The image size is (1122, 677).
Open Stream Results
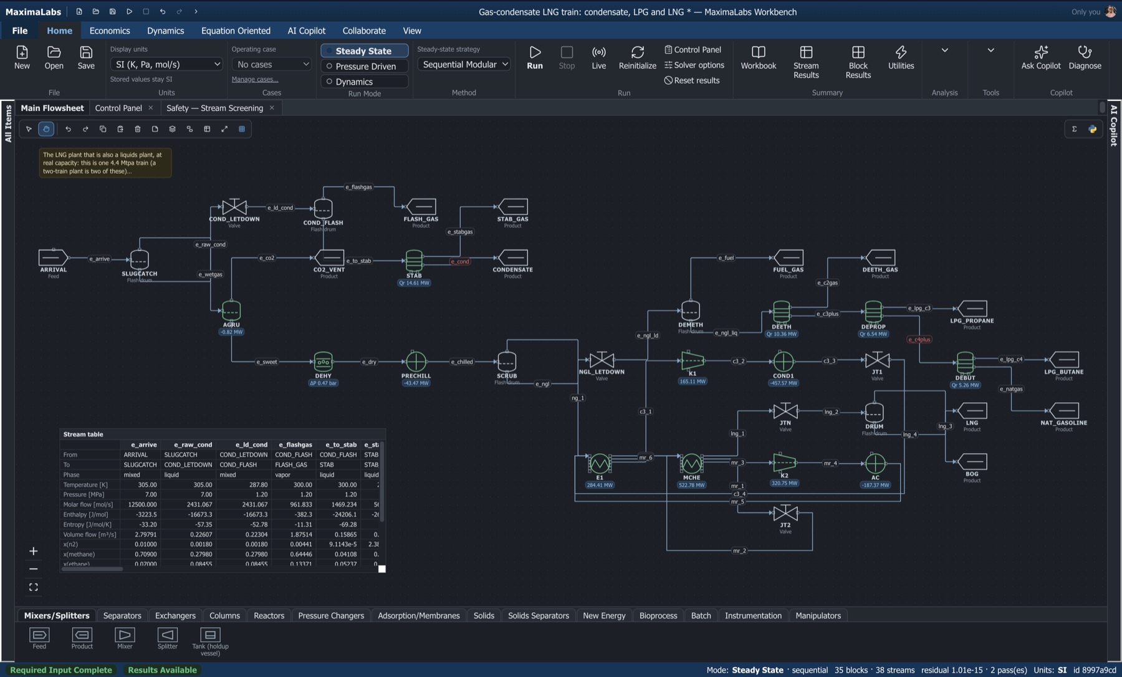click(x=806, y=62)
